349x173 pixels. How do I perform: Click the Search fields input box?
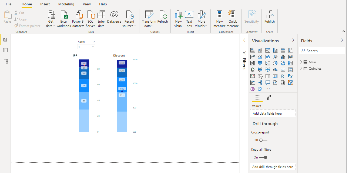[x=322, y=51]
